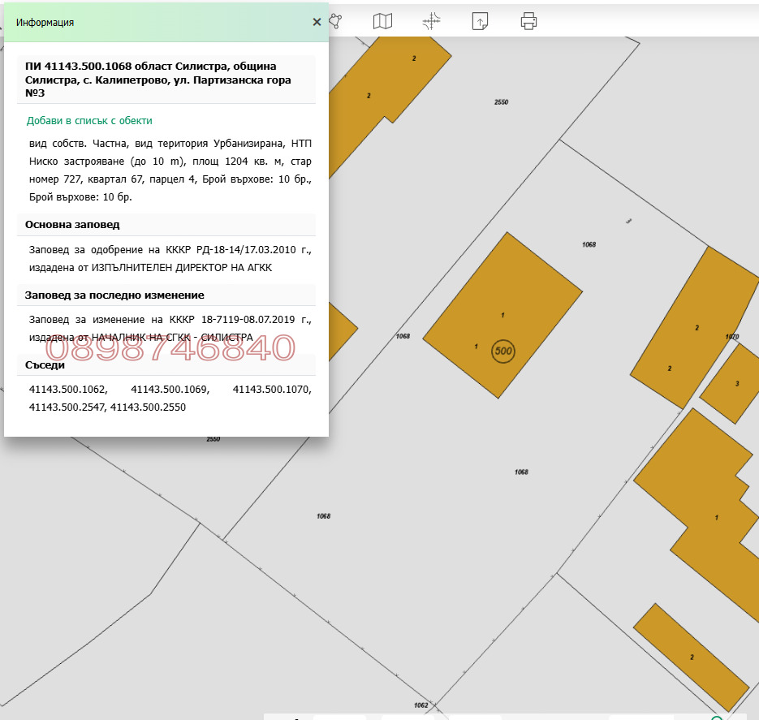Click the Заповед за последно изменение heading
This screenshot has height=720, width=759.
click(x=114, y=295)
